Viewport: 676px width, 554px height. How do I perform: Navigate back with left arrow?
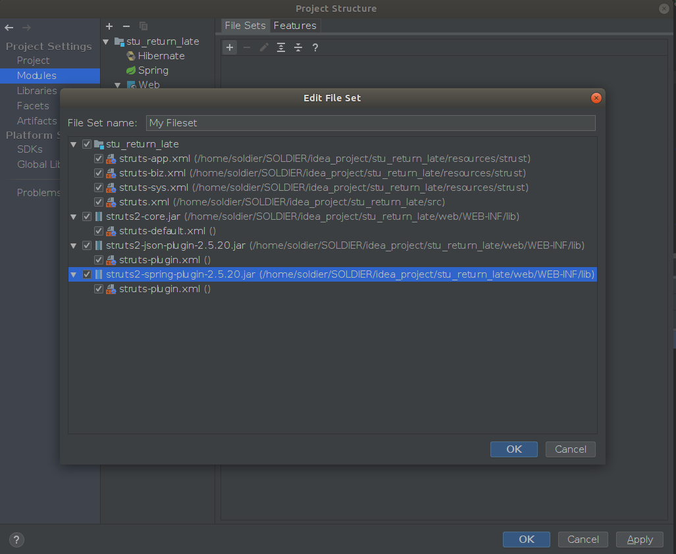point(9,28)
